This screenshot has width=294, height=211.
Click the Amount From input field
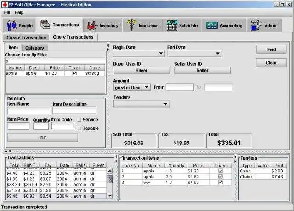(180, 87)
